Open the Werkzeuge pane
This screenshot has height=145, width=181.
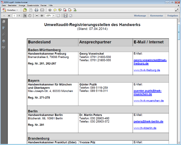140,15
